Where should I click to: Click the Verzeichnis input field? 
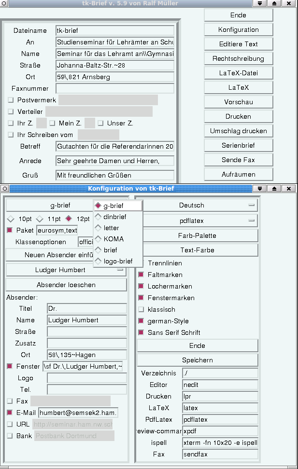(x=220, y=373)
